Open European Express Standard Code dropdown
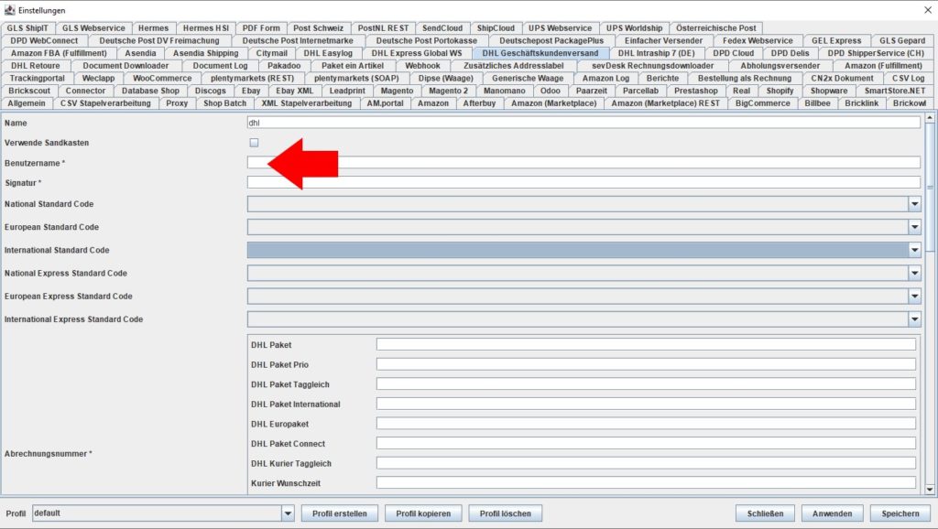The image size is (938, 529). coord(914,297)
